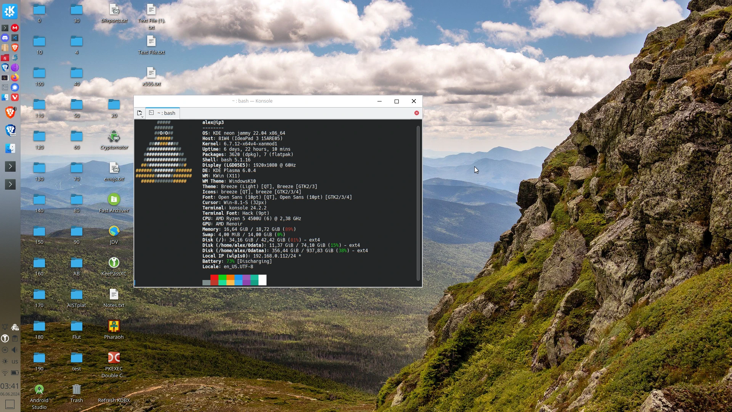The width and height of the screenshot is (732, 412).
Task: Open FileZilla from the panel
Action: [x=5, y=58]
